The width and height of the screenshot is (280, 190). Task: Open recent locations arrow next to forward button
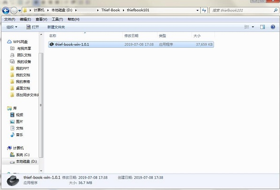[x=20, y=11]
